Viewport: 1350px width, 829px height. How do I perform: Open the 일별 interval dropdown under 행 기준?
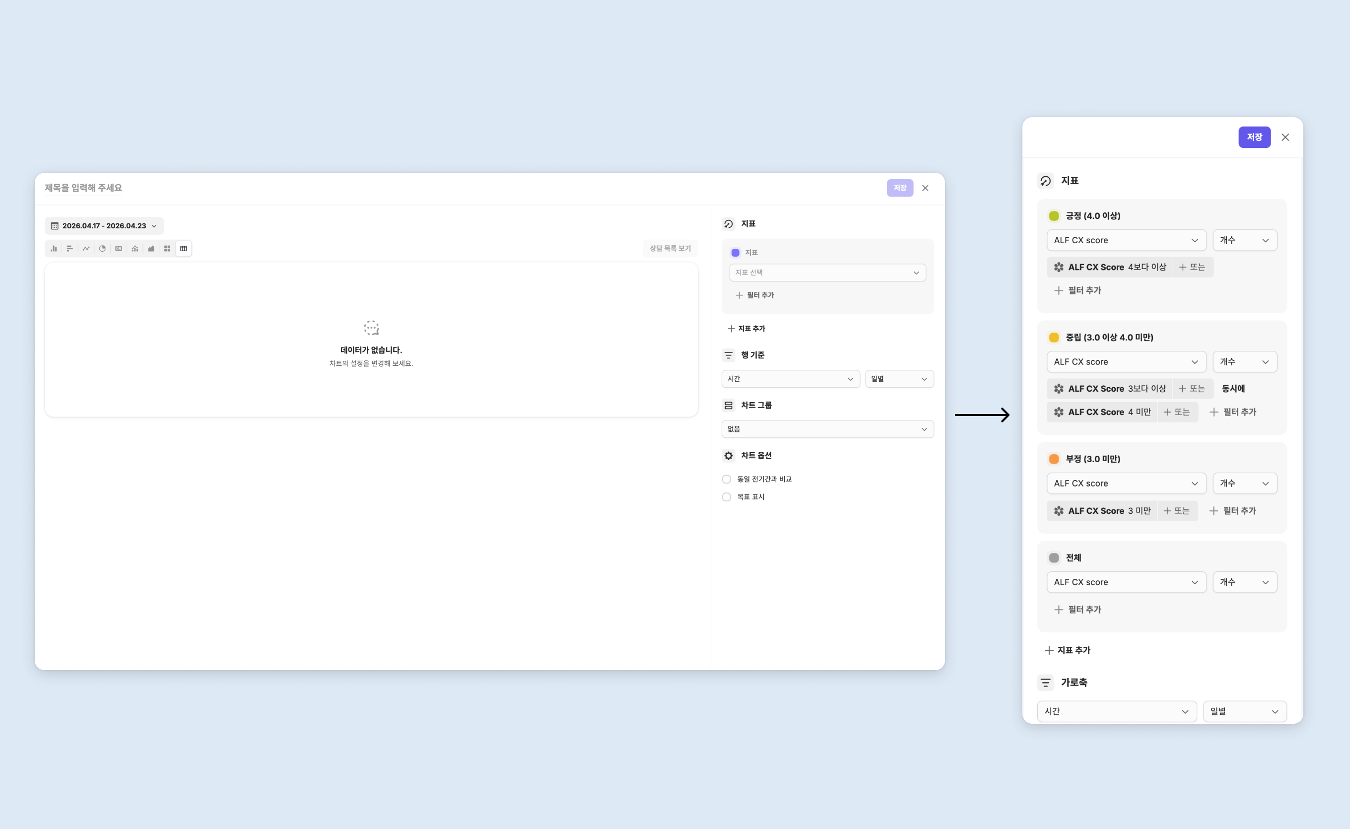899,379
